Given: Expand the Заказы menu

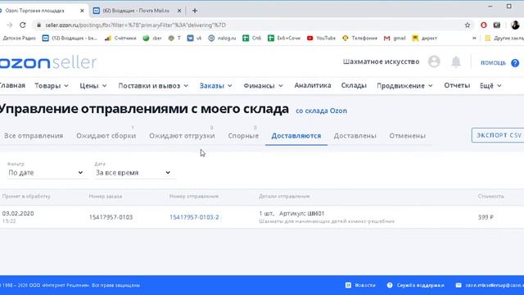Looking at the screenshot, I should point(215,86).
